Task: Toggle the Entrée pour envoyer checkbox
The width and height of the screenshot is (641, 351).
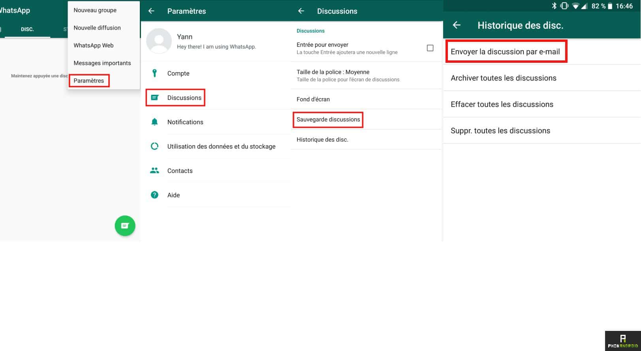Action: pos(430,48)
